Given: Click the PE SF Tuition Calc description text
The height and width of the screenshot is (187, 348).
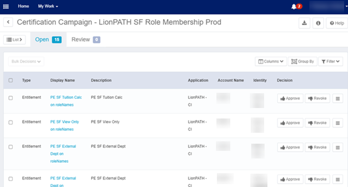Looking at the screenshot, I should click(x=106, y=97).
